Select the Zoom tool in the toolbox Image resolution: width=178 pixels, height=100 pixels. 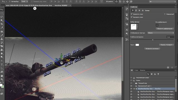[2, 79]
